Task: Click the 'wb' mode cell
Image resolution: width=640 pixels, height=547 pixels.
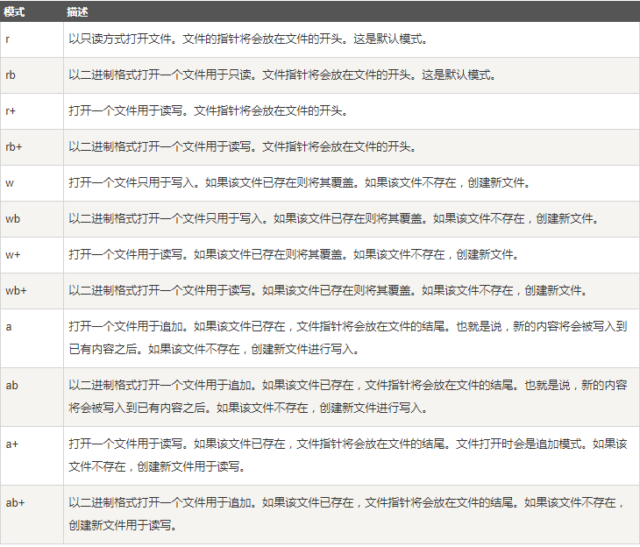Action: 12,219
